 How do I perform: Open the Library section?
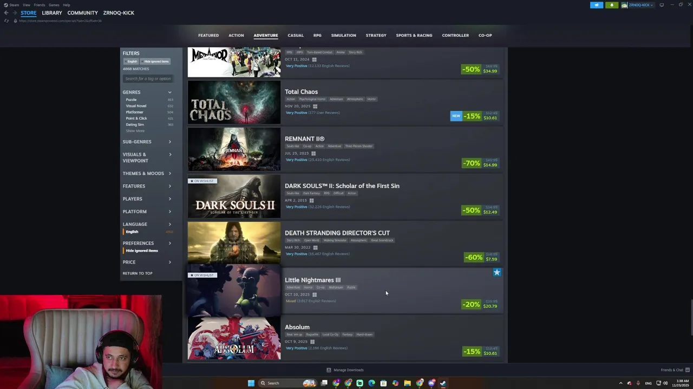(x=52, y=13)
